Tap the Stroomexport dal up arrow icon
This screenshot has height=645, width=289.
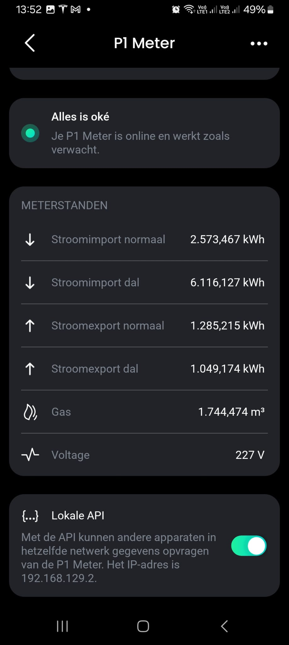coord(30,369)
